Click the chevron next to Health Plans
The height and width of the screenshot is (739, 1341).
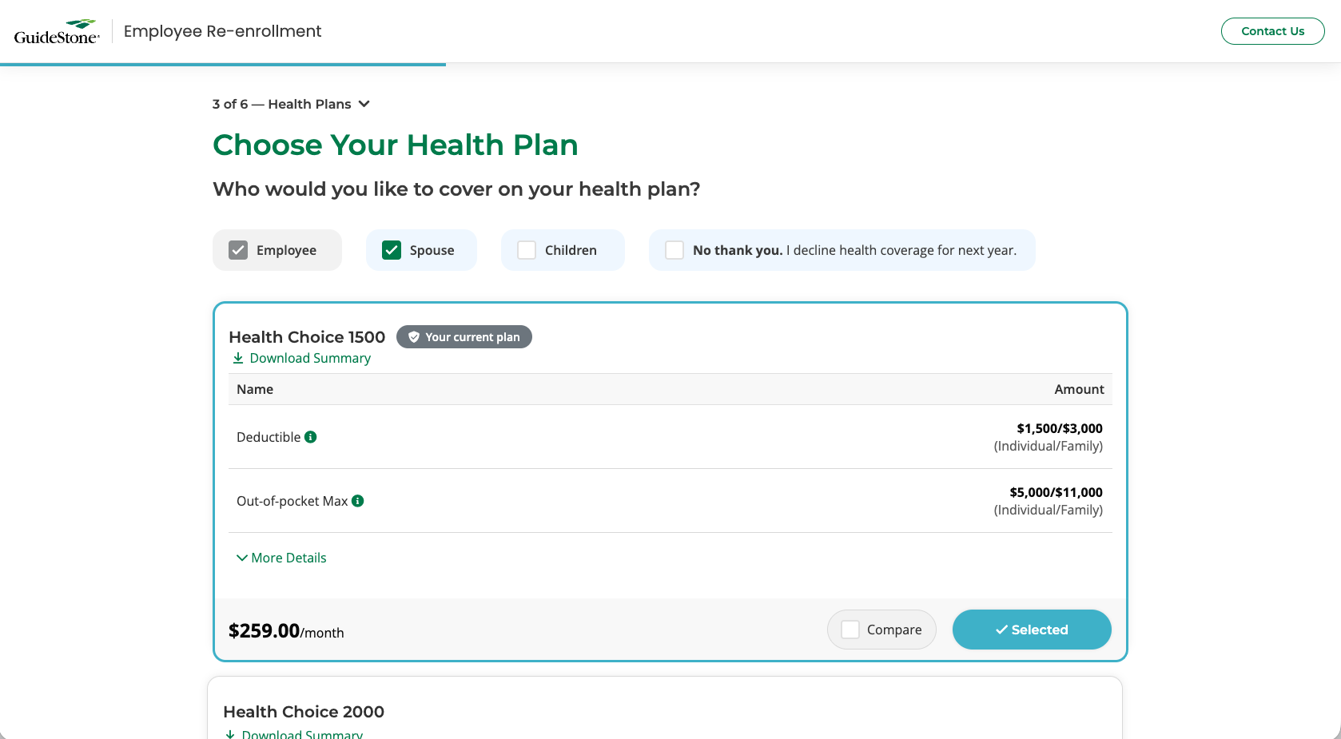tap(364, 104)
